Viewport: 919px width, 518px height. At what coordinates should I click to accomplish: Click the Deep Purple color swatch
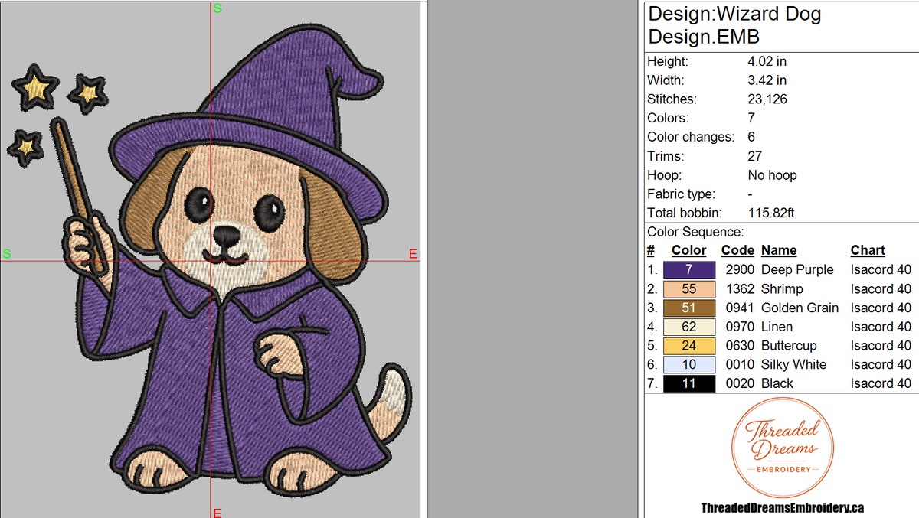pos(689,270)
